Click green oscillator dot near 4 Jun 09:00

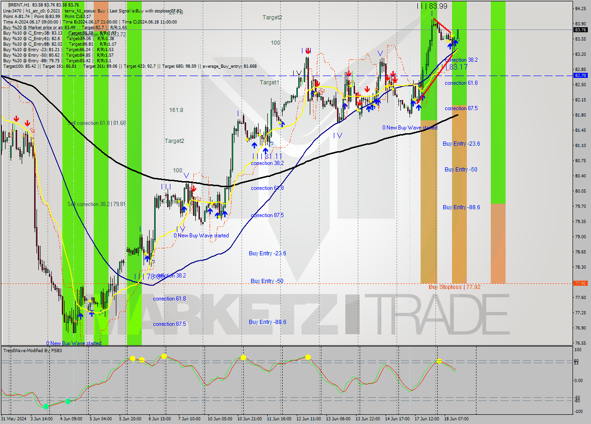68,401
